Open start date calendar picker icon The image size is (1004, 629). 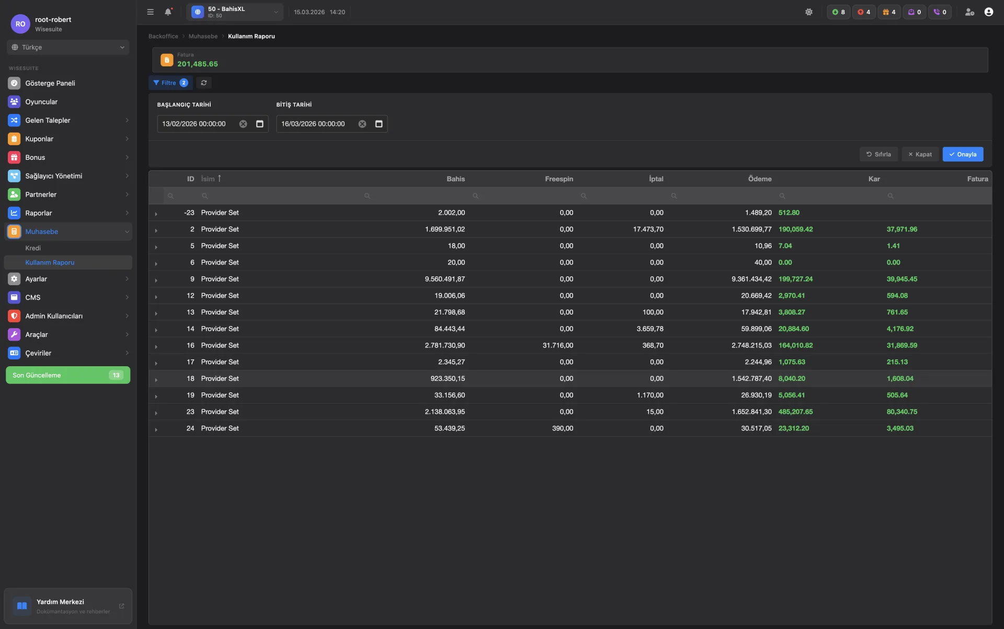click(x=259, y=124)
